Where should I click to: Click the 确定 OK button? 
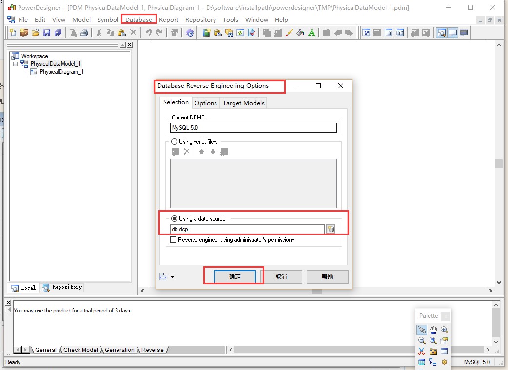(234, 277)
